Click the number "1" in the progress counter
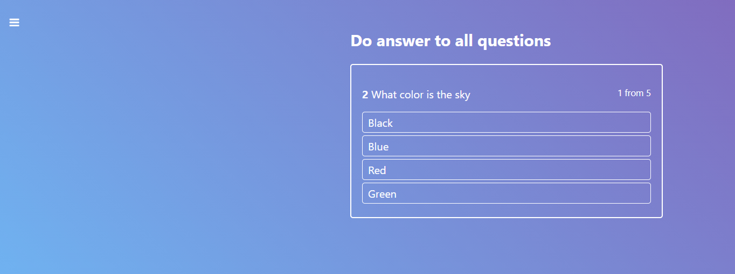Image resolution: width=735 pixels, height=274 pixels. point(620,93)
